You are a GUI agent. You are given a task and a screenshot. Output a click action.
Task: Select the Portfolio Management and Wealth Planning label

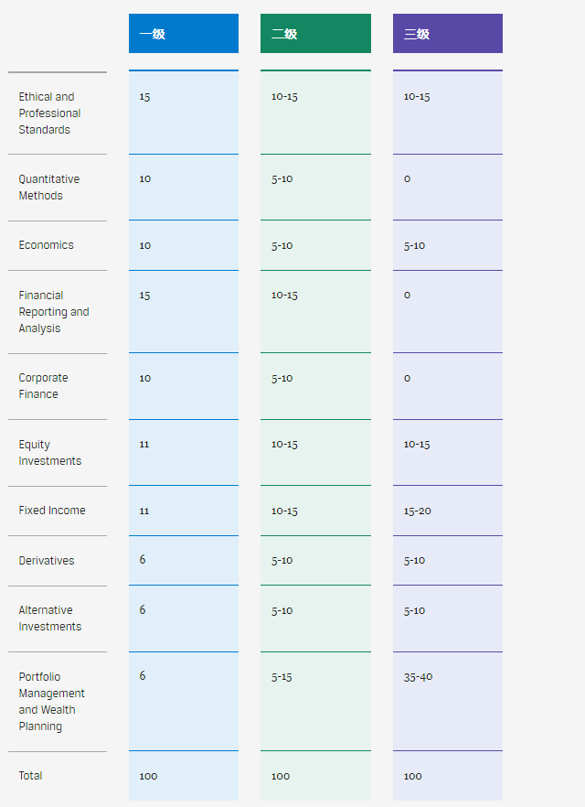pos(52,702)
